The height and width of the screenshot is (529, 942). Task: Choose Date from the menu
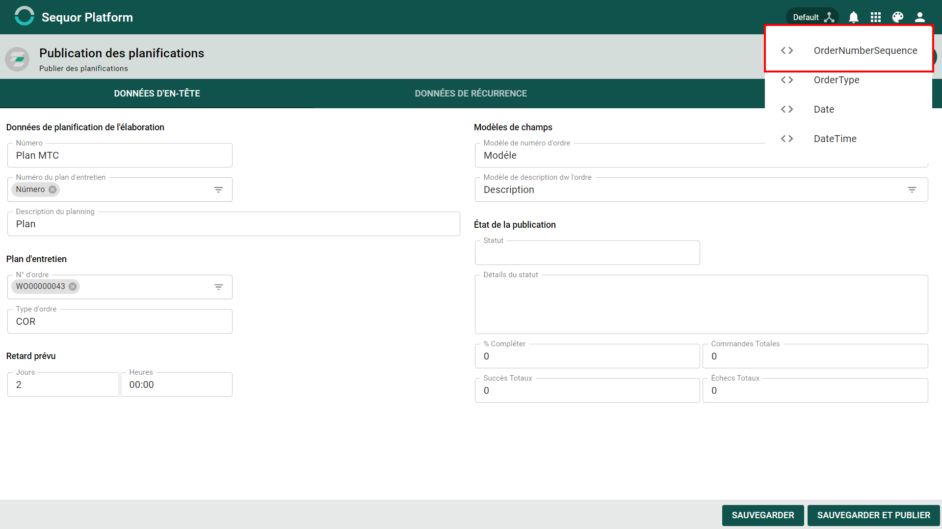(849, 109)
